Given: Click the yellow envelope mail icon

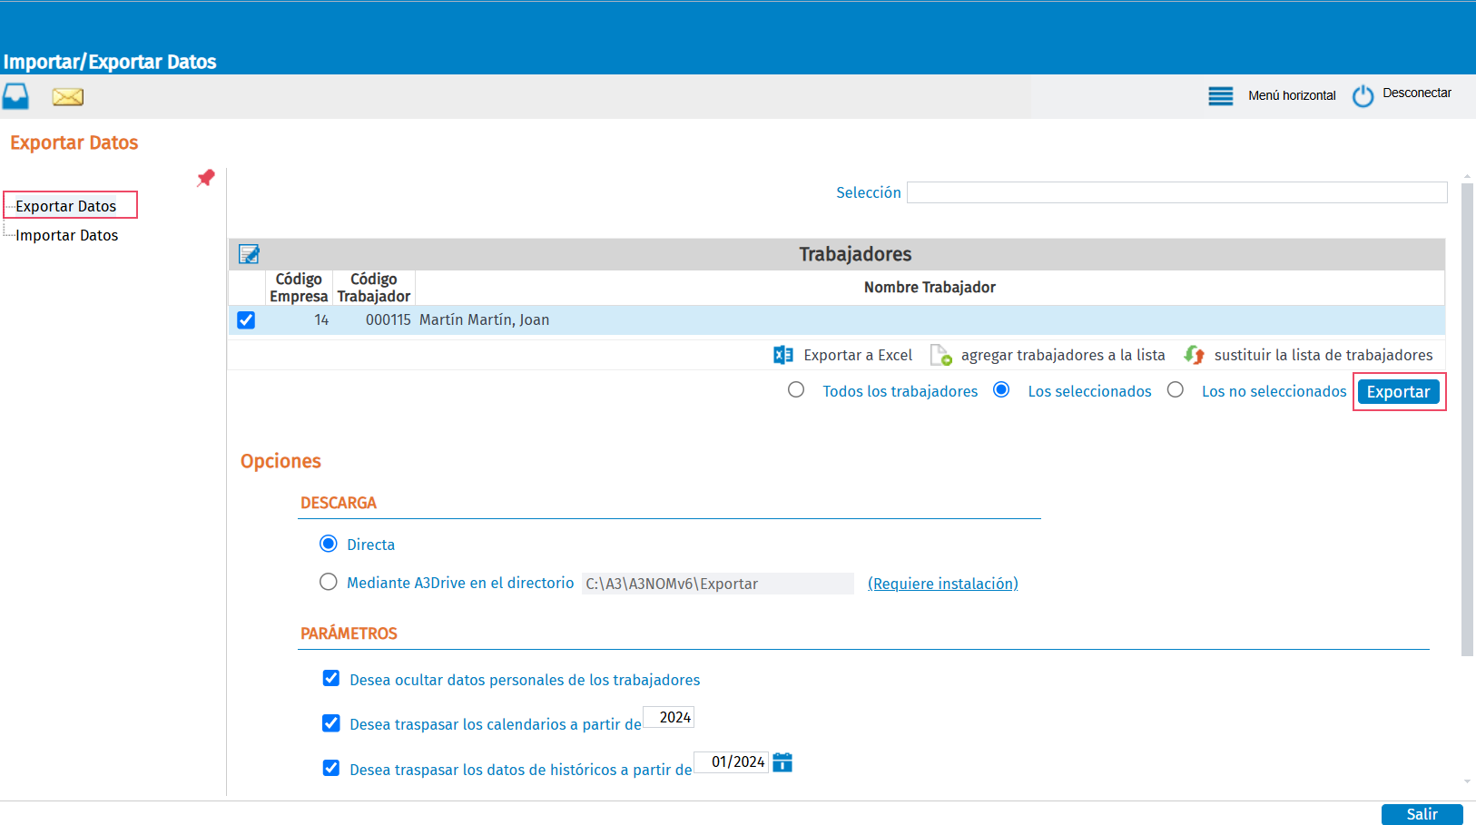Looking at the screenshot, I should point(67,96).
